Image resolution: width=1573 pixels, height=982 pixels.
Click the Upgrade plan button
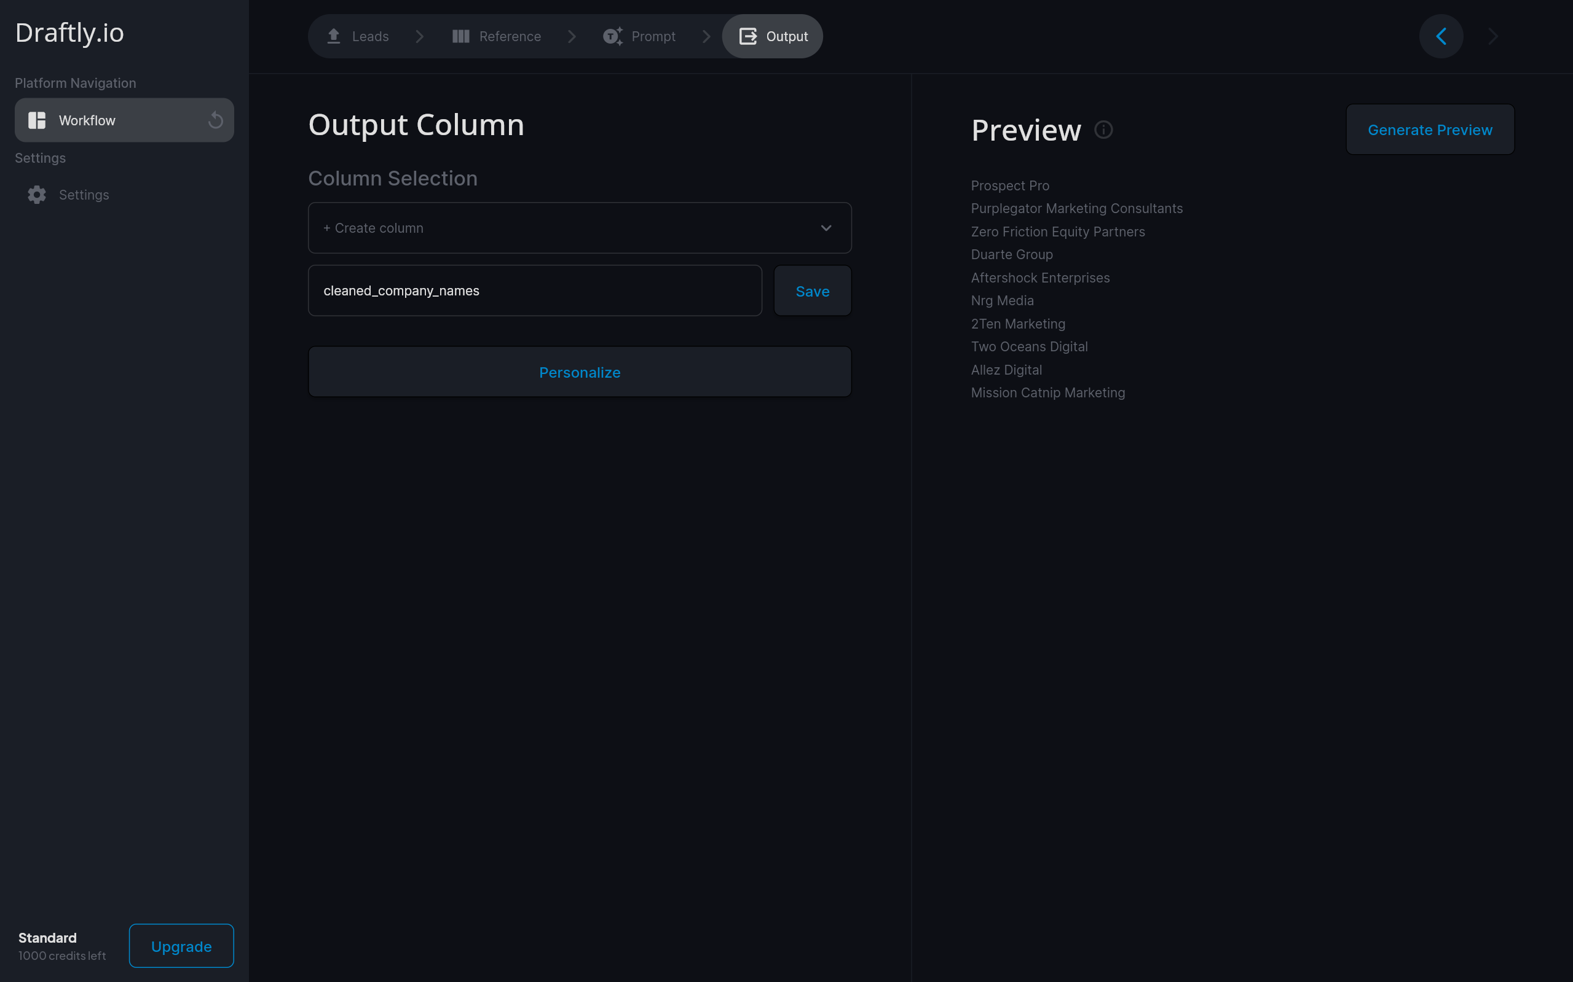(181, 946)
